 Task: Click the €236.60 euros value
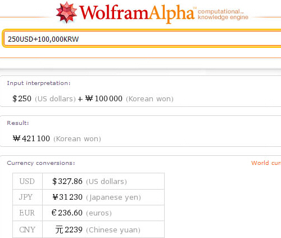(81, 213)
